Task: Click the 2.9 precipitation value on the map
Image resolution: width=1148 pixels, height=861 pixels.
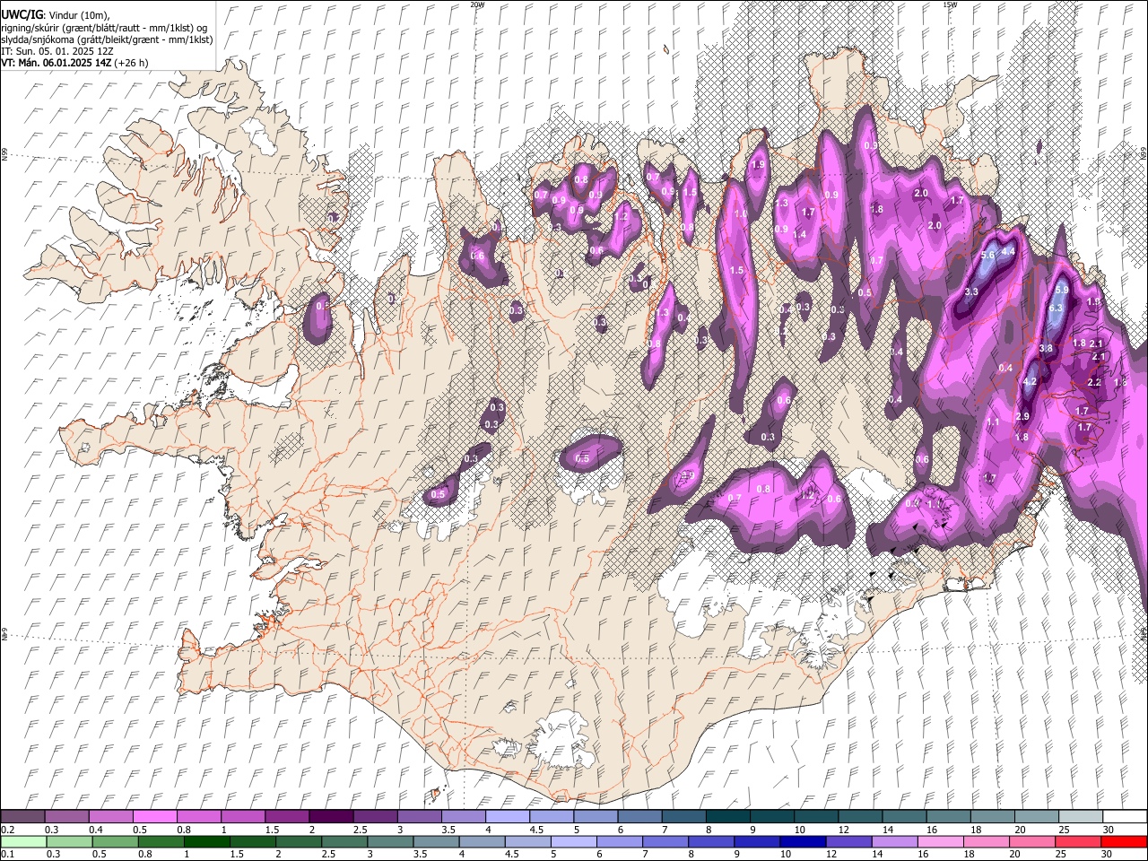Action: pyautogui.click(x=1022, y=416)
